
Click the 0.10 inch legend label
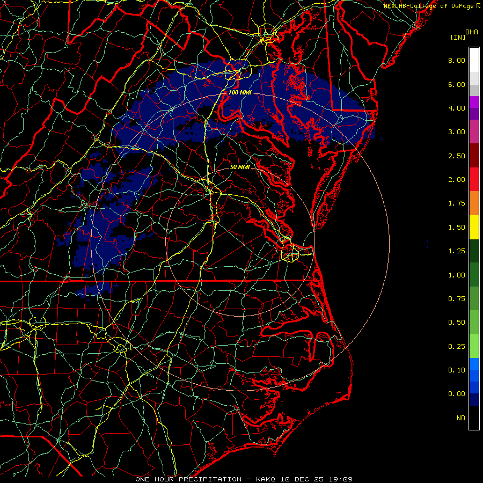click(x=457, y=370)
